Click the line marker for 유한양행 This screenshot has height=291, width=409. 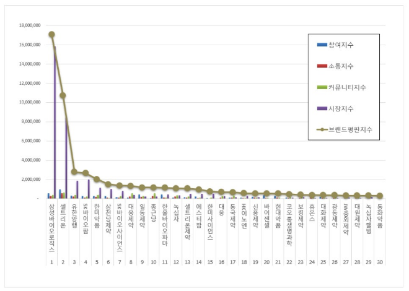pos(74,172)
